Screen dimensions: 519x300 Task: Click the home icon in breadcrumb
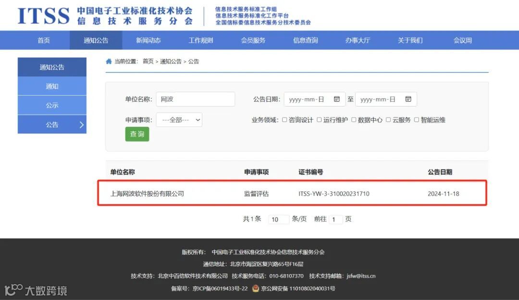pos(109,61)
